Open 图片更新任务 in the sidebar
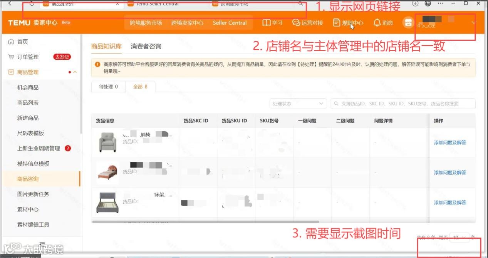 coord(33,194)
